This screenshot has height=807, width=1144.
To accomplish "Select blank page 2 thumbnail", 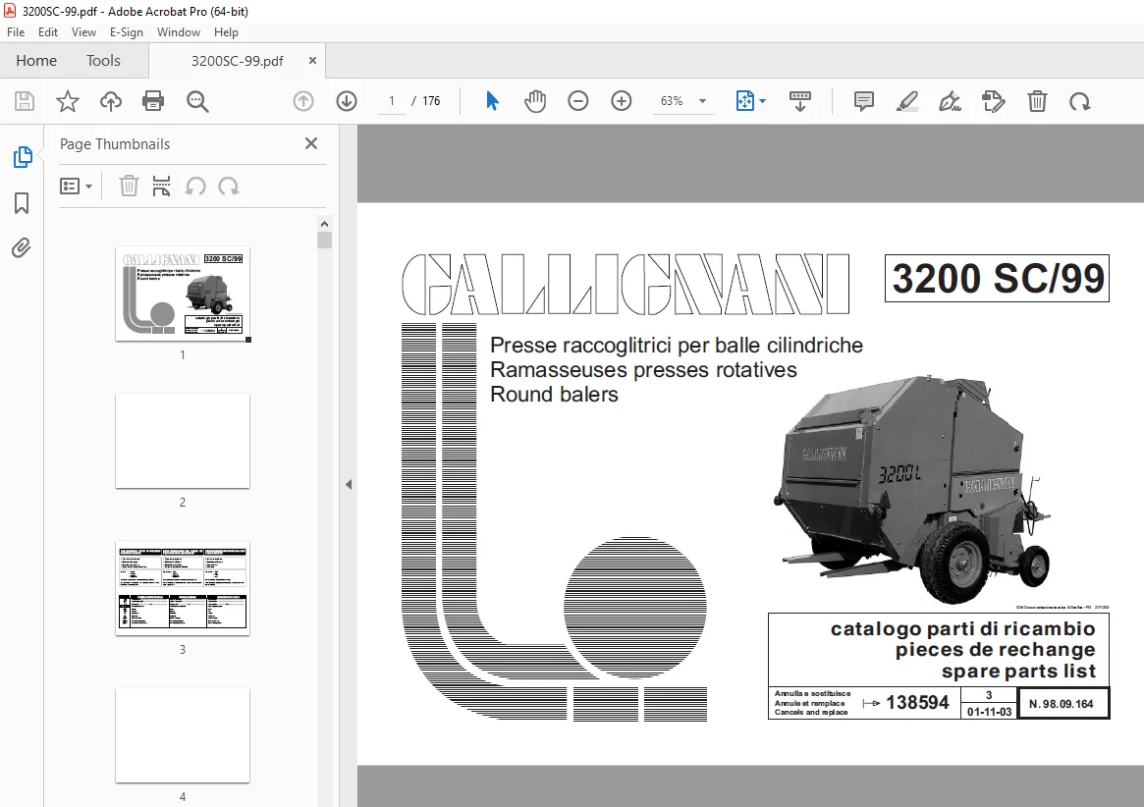I will [183, 442].
